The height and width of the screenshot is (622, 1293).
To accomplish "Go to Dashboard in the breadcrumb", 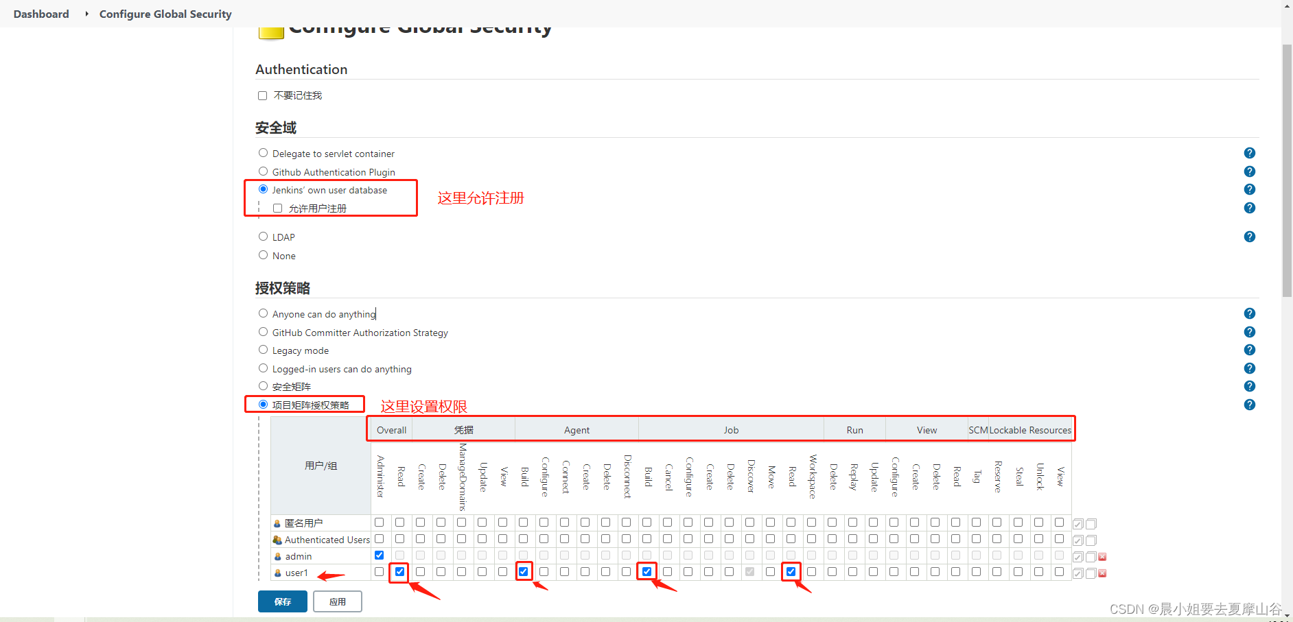I will pyautogui.click(x=41, y=14).
